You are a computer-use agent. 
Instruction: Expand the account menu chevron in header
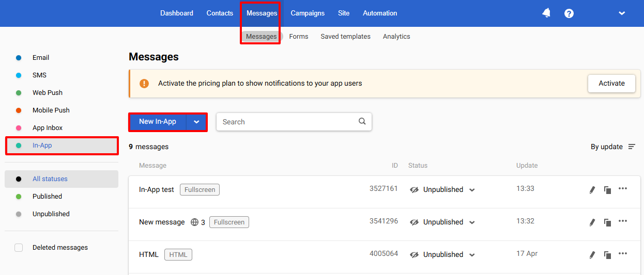622,13
